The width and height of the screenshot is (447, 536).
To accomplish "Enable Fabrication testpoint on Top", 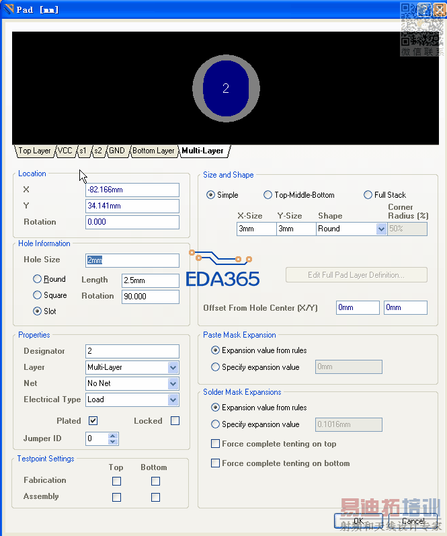I will (116, 481).
